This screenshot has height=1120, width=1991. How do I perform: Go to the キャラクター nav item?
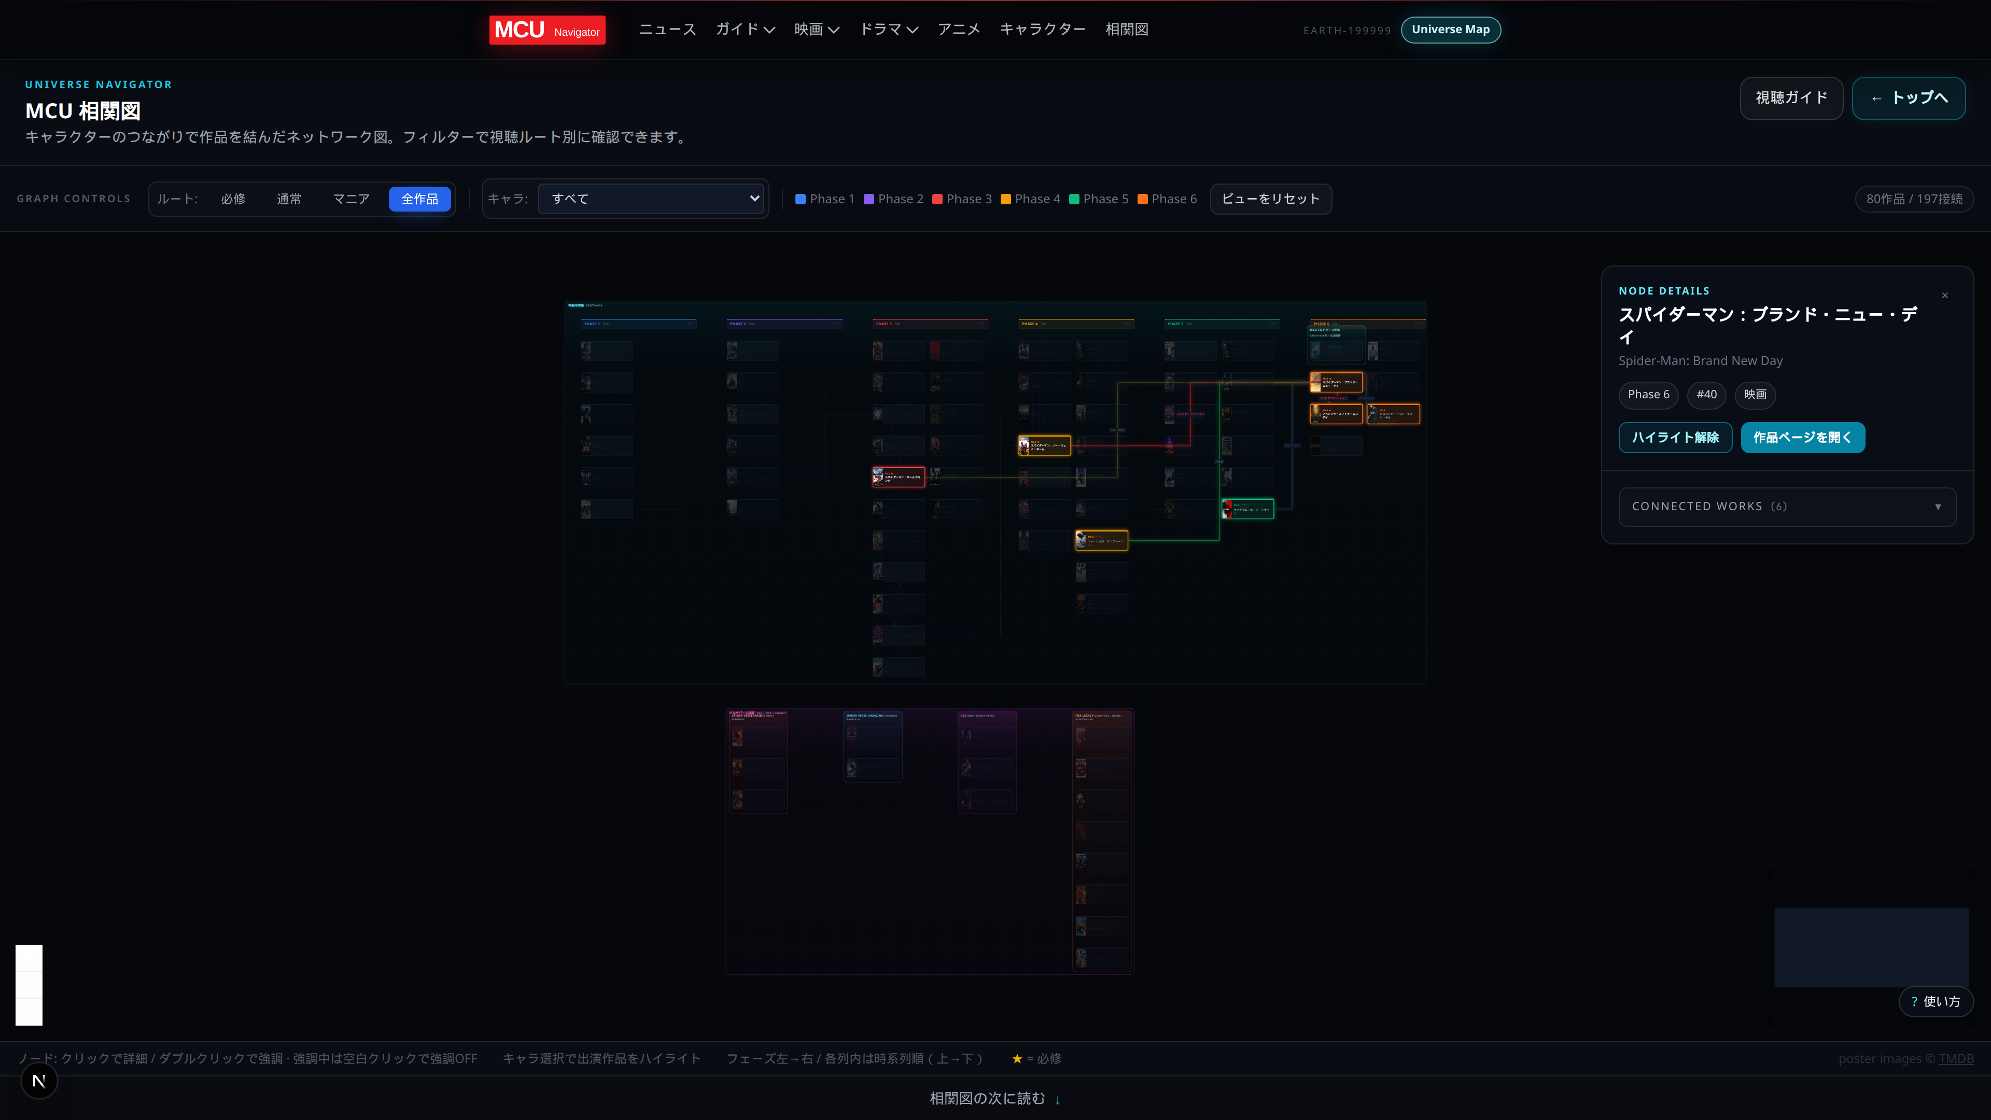tap(1043, 30)
